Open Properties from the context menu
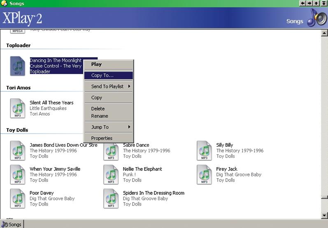 click(x=108, y=138)
